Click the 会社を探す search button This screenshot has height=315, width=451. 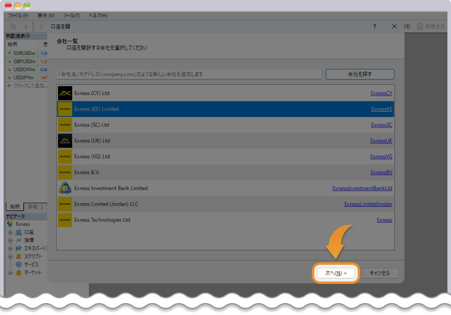click(x=360, y=74)
